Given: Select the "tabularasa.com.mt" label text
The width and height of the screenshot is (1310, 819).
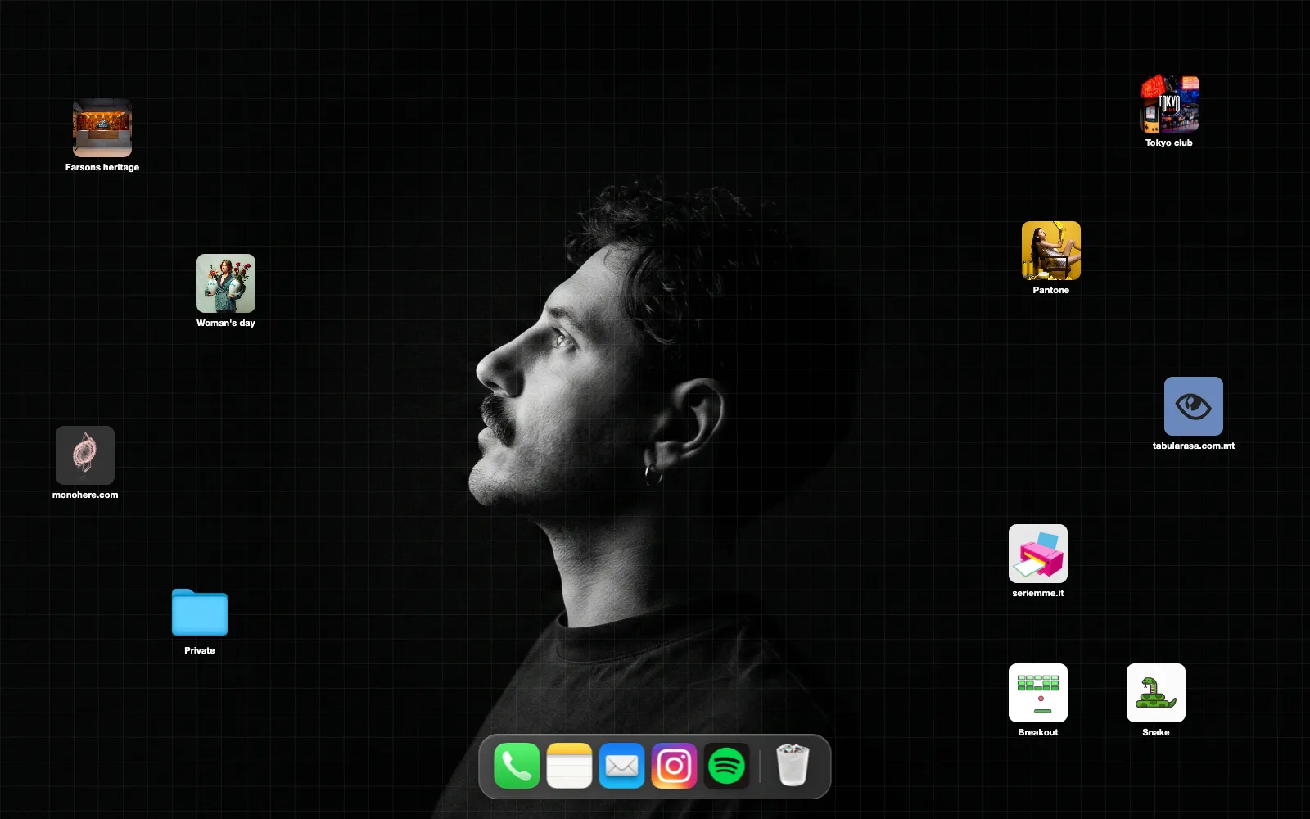Looking at the screenshot, I should coord(1194,446).
